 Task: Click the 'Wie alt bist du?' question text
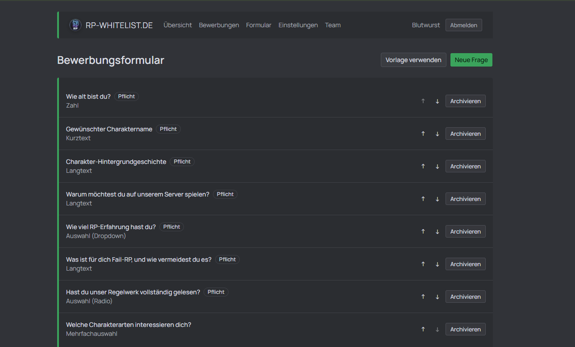[88, 96]
